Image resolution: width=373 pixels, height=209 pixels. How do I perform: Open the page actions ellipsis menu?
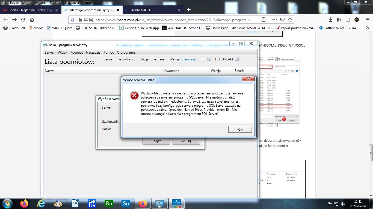[274, 19]
